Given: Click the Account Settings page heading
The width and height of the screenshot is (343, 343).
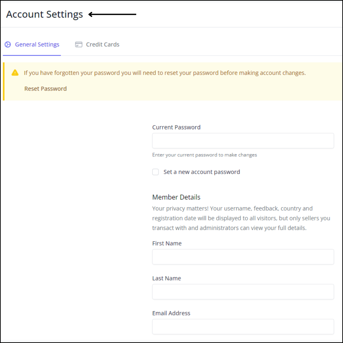Looking at the screenshot, I should (44, 14).
